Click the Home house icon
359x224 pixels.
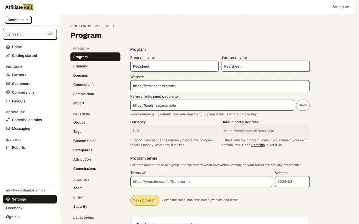pyautogui.click(x=8, y=47)
